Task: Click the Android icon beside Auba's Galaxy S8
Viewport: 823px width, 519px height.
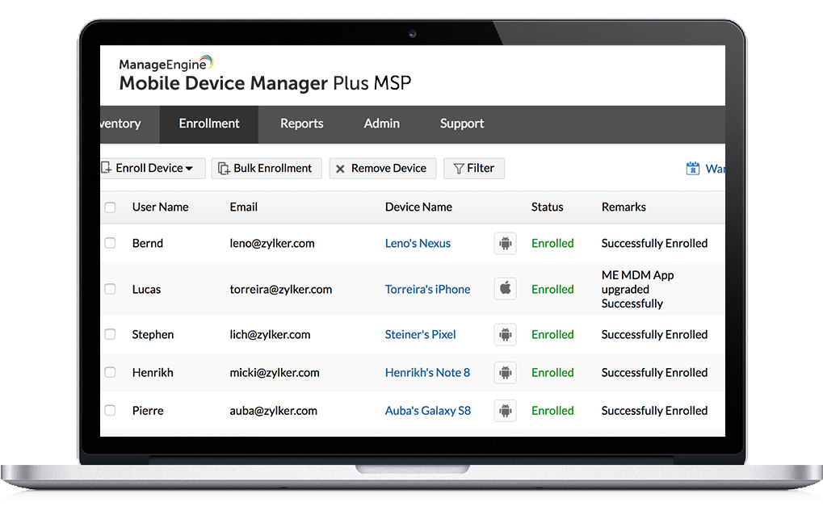Action: click(x=505, y=410)
